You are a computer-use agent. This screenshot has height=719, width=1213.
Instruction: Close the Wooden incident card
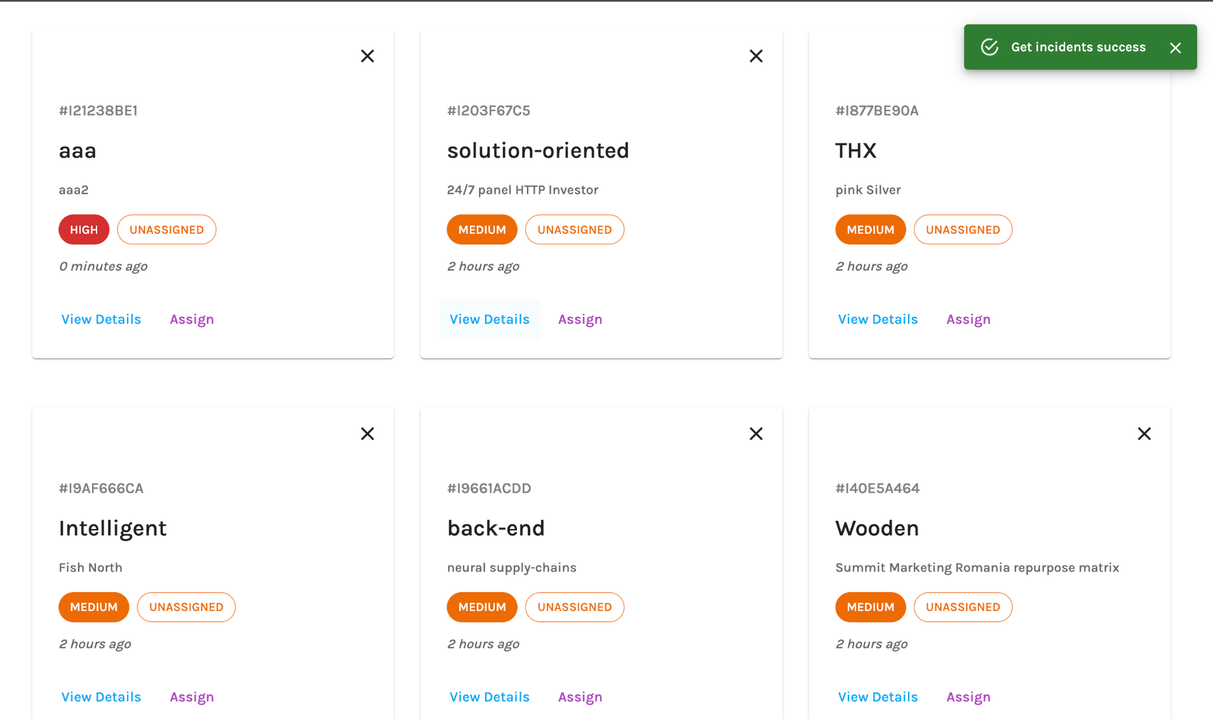1144,434
